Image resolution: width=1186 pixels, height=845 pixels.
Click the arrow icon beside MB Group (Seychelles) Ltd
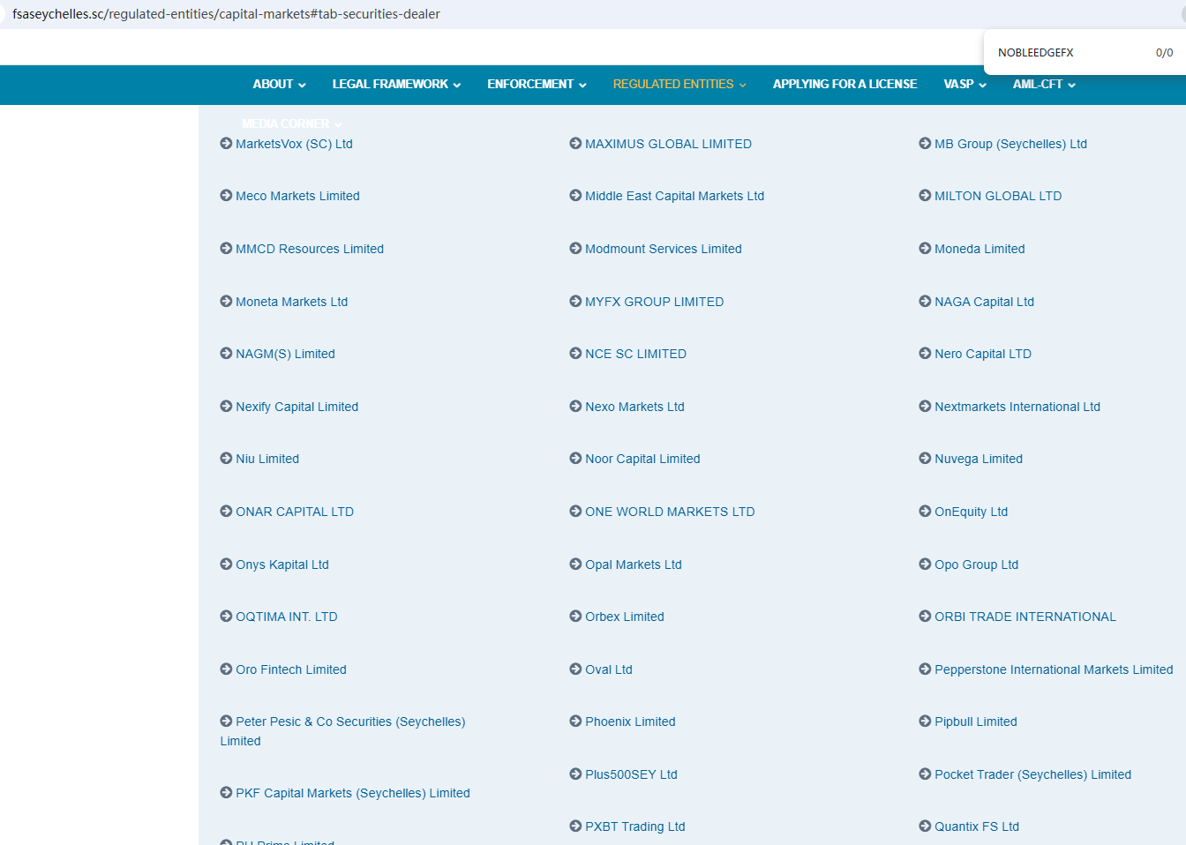925,143
